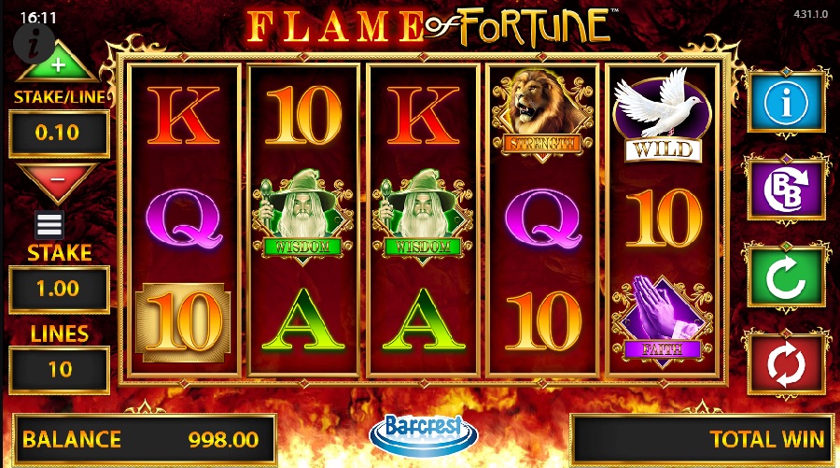Image resolution: width=840 pixels, height=468 pixels.
Task: Click the Balance 998.00 panel
Action: pyautogui.click(x=145, y=440)
